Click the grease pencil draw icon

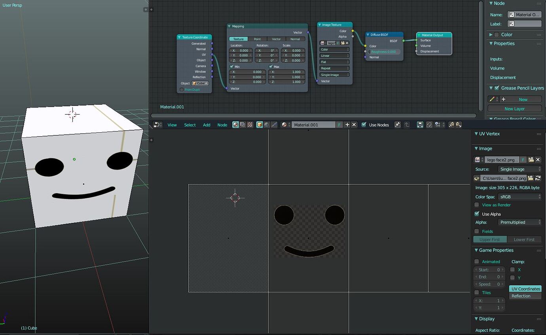point(492,100)
